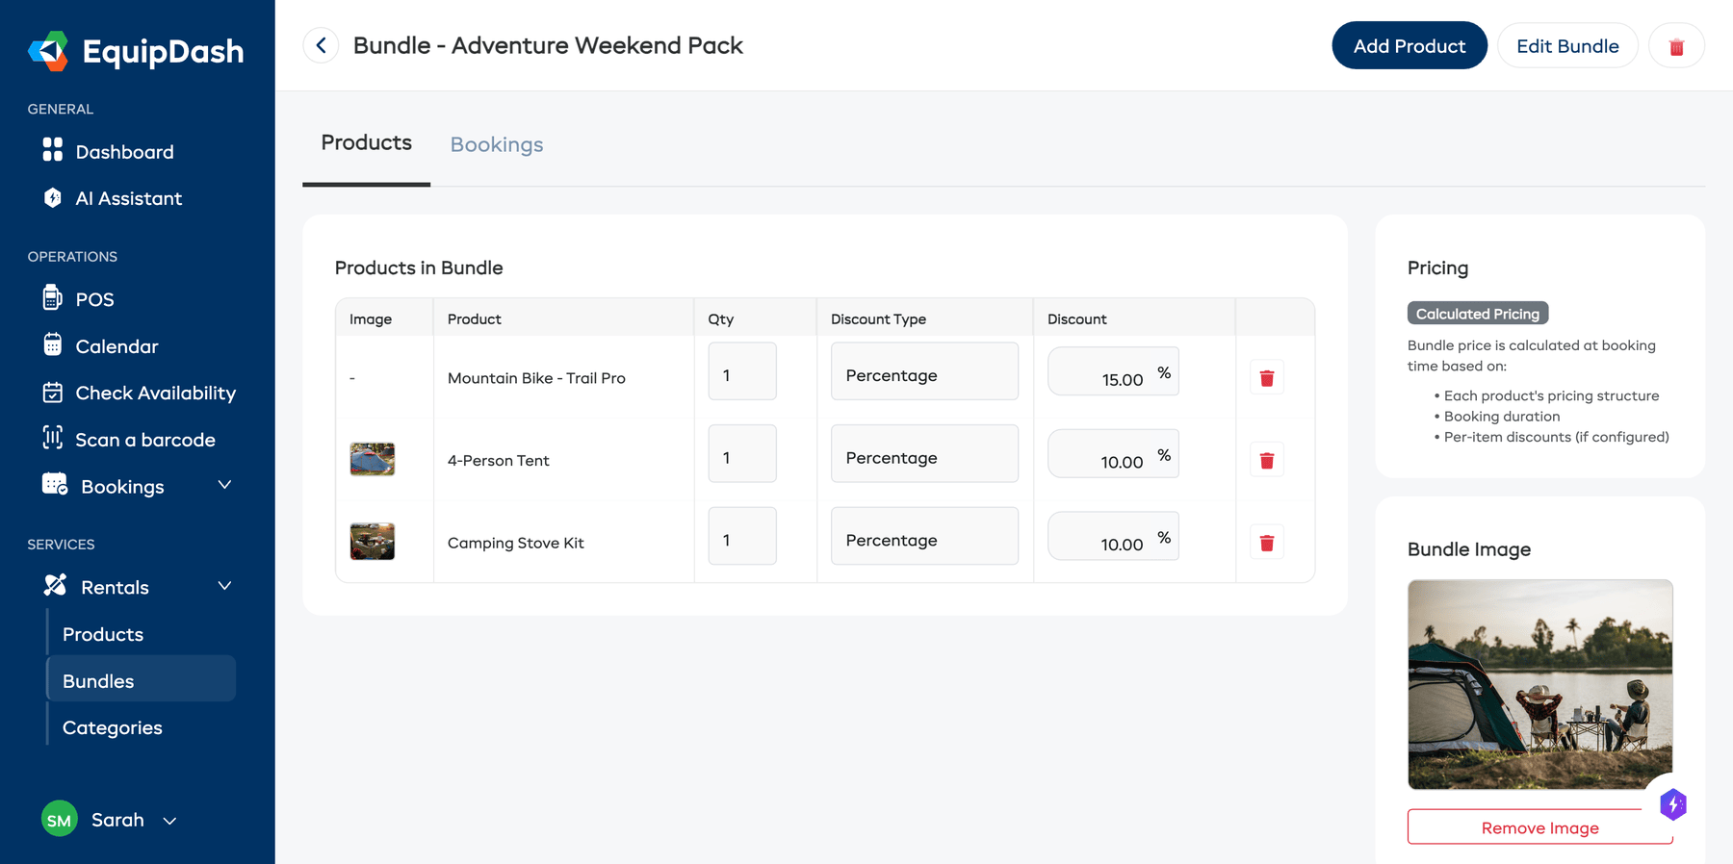Remove Camping Stove Kit from bundle
The height and width of the screenshot is (864, 1733).
1266,544
